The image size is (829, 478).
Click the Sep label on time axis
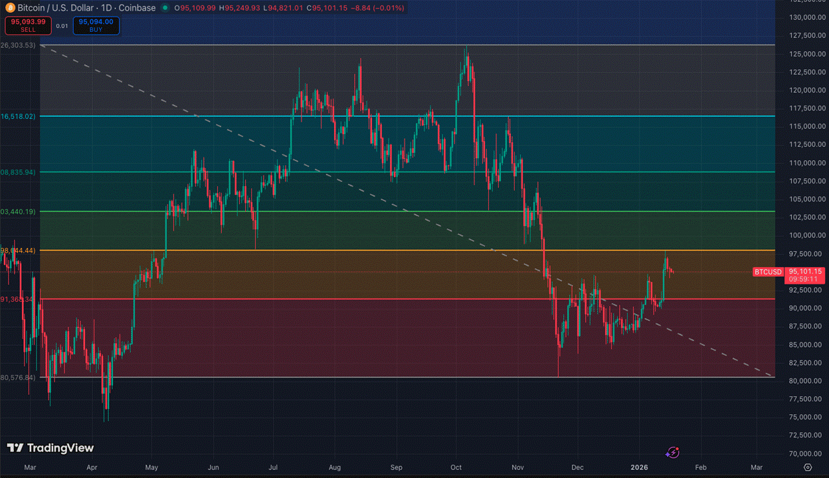[x=396, y=467]
